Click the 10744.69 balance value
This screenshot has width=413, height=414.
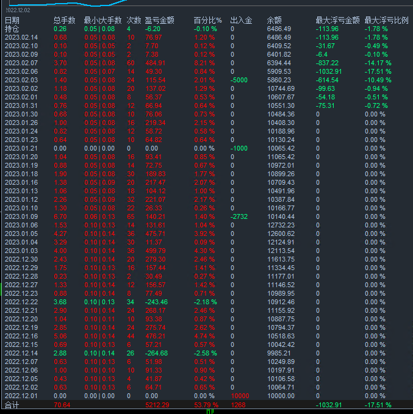[x=281, y=89]
